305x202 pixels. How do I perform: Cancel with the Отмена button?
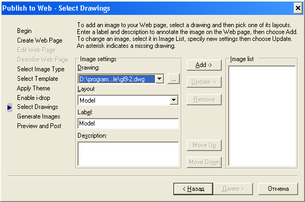point(278,189)
